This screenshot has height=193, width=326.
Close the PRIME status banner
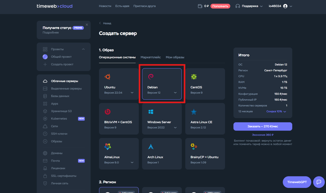click(87, 25)
